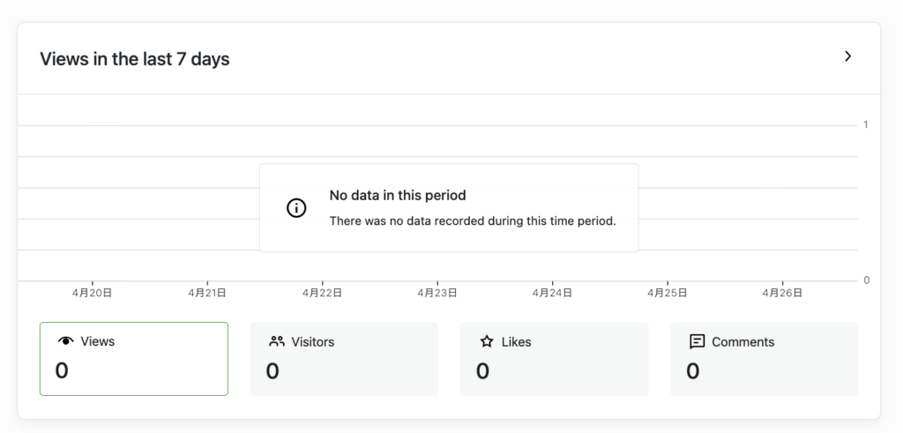
Task: Click the info circle icon in notice
Action: coord(296,208)
